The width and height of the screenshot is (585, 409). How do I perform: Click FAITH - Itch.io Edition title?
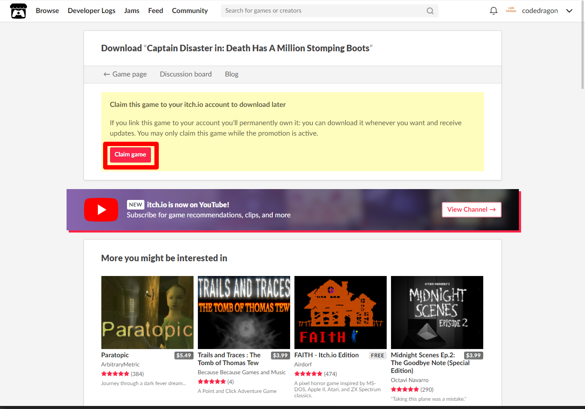pyautogui.click(x=327, y=355)
